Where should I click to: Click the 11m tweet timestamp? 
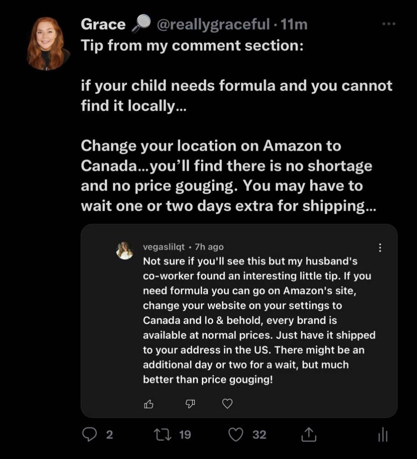294,24
